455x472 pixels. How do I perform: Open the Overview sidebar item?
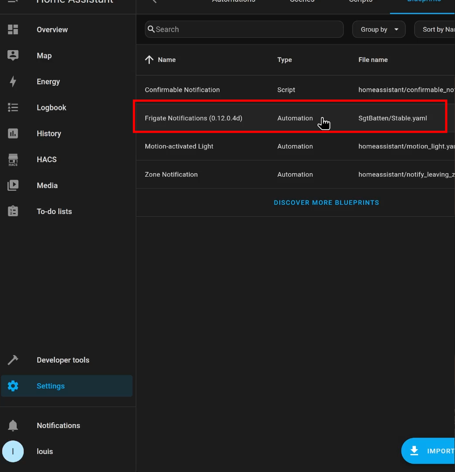pyautogui.click(x=67, y=29)
